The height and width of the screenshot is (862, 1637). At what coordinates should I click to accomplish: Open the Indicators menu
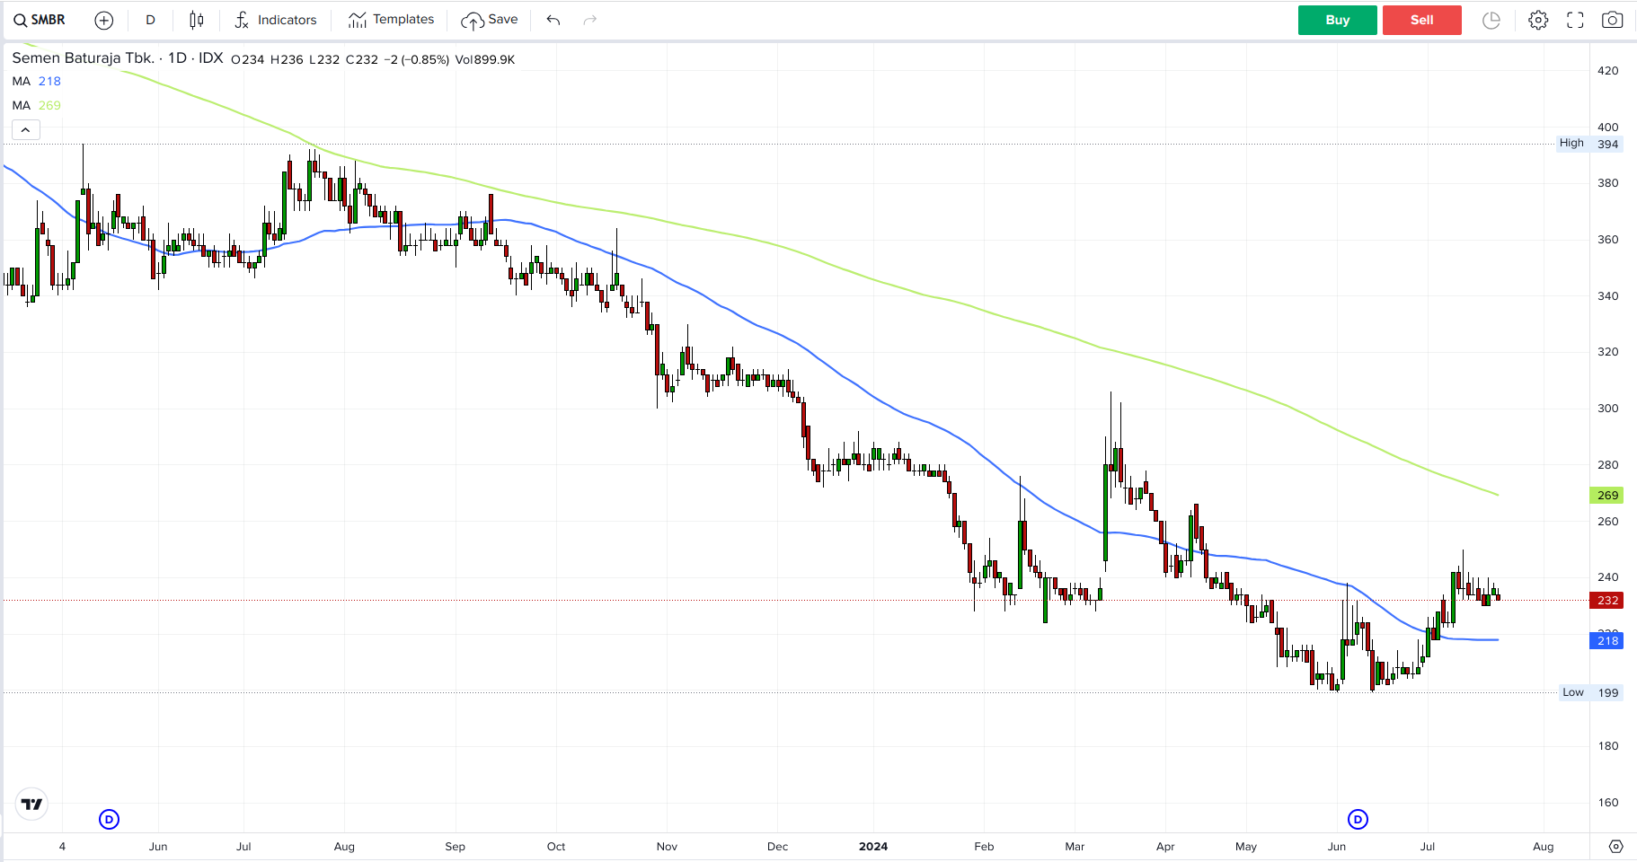(x=275, y=20)
